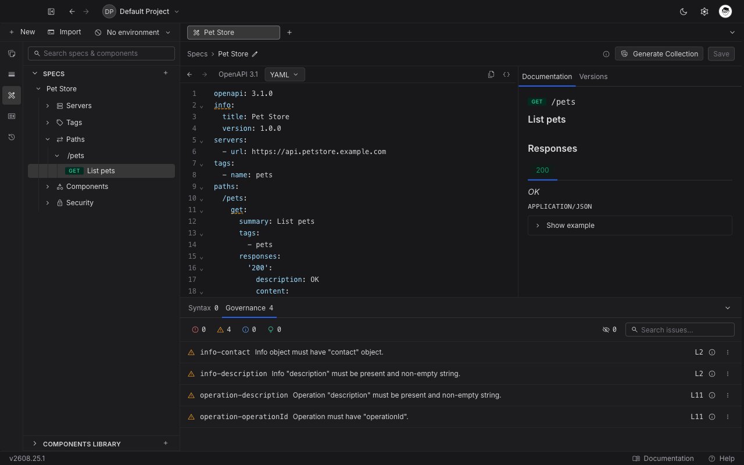Open the Syntax issues tab
This screenshot has width=744, height=465.
203,308
